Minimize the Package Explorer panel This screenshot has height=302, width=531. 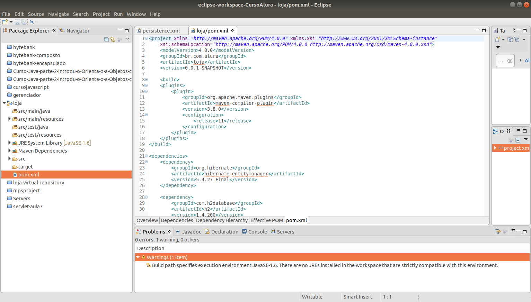(x=121, y=30)
